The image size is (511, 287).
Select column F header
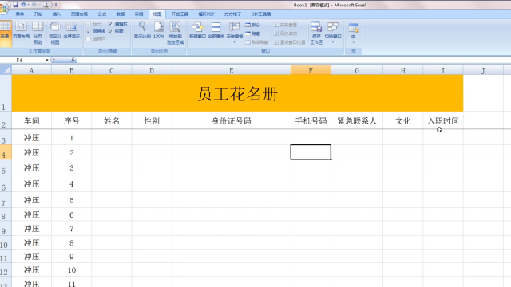(311, 70)
